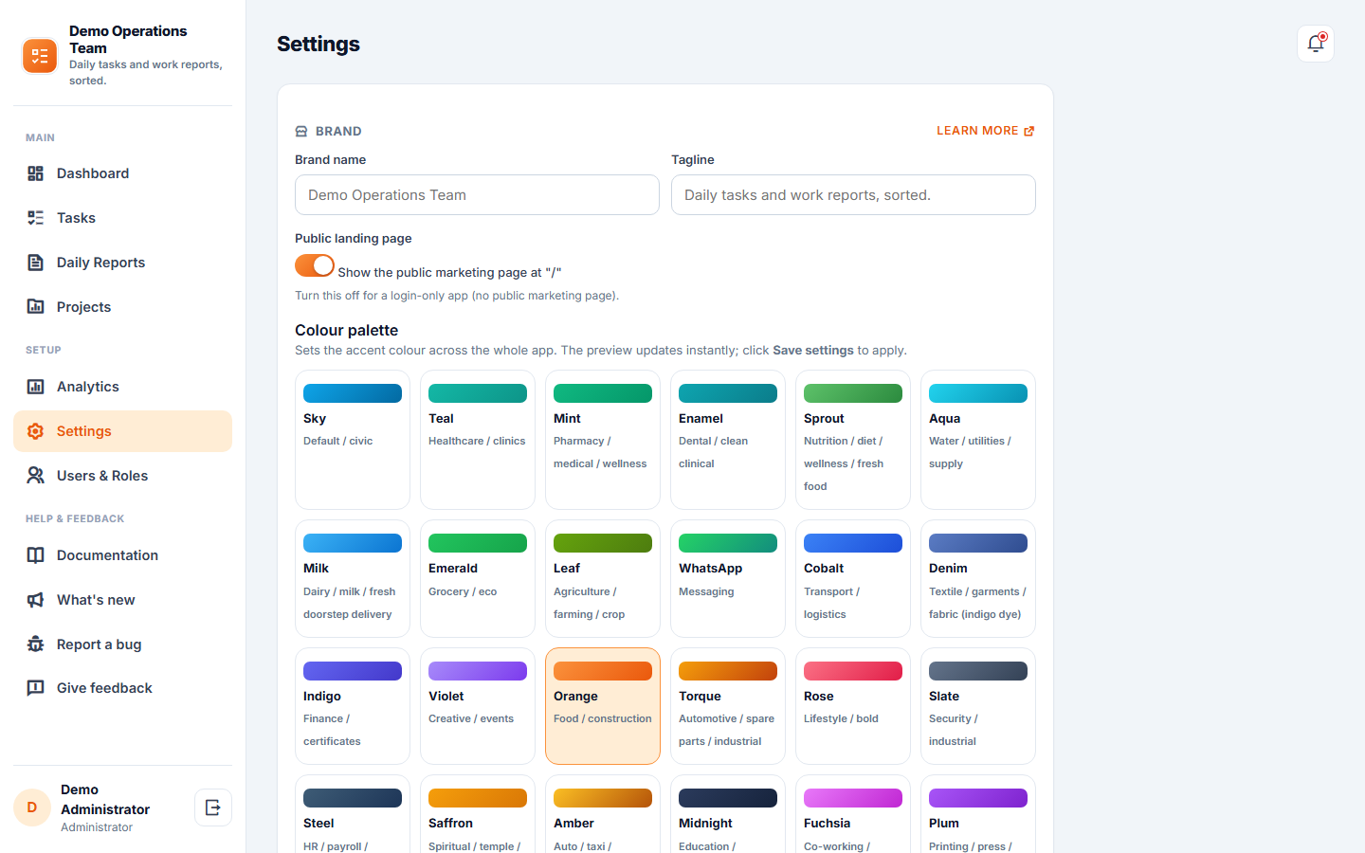Choose the WhatsApp Messaging palette
The width and height of the screenshot is (1365, 853).
point(728,579)
